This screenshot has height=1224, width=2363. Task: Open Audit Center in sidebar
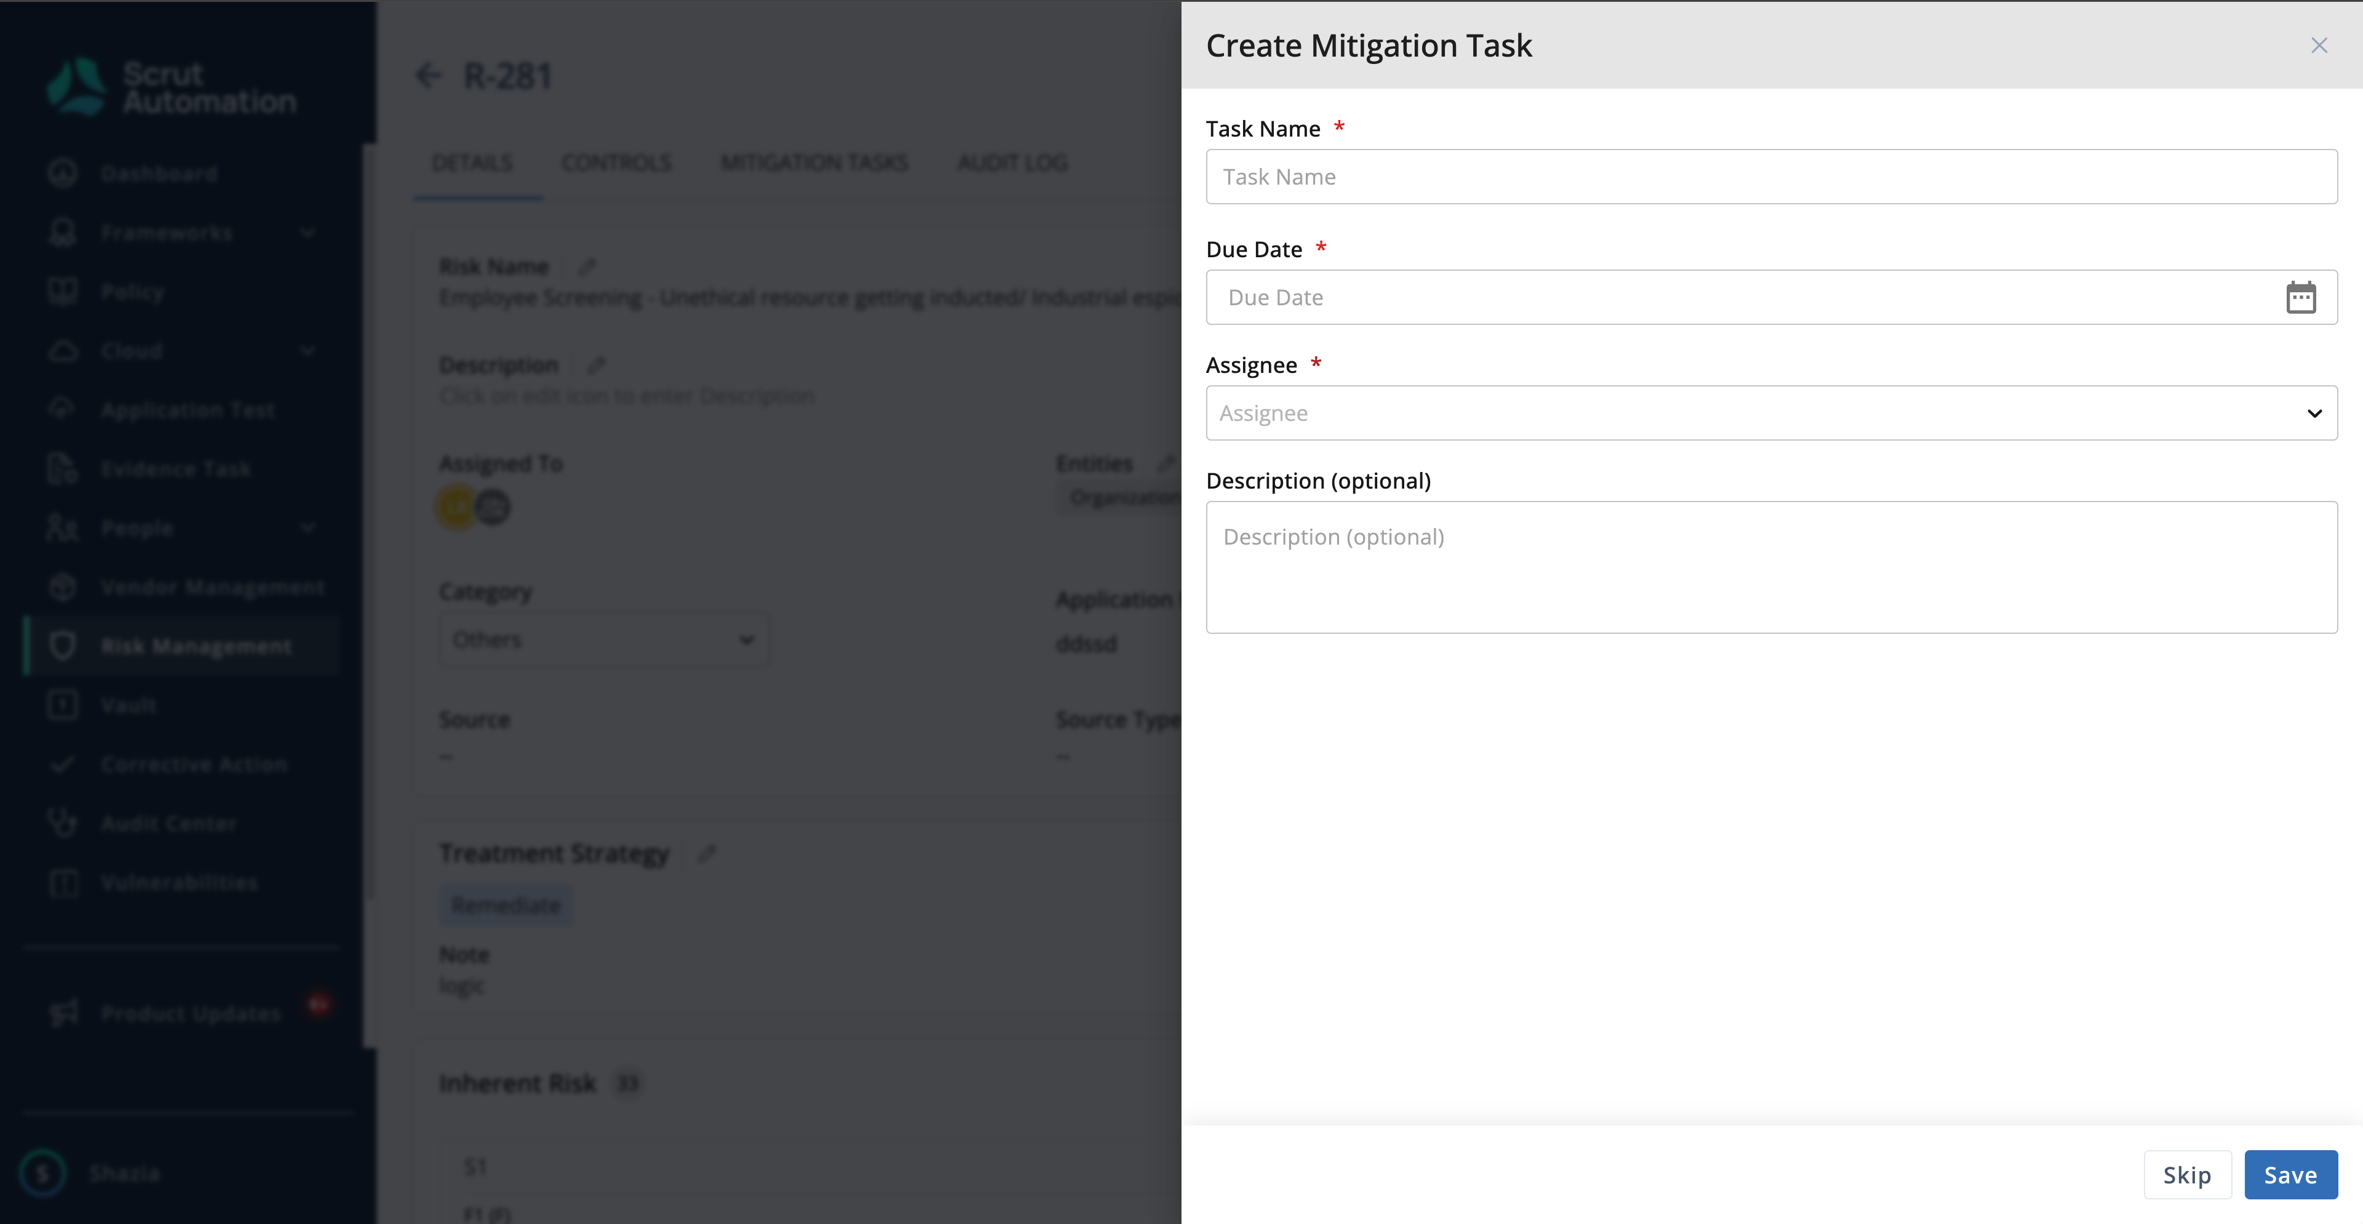tap(169, 823)
